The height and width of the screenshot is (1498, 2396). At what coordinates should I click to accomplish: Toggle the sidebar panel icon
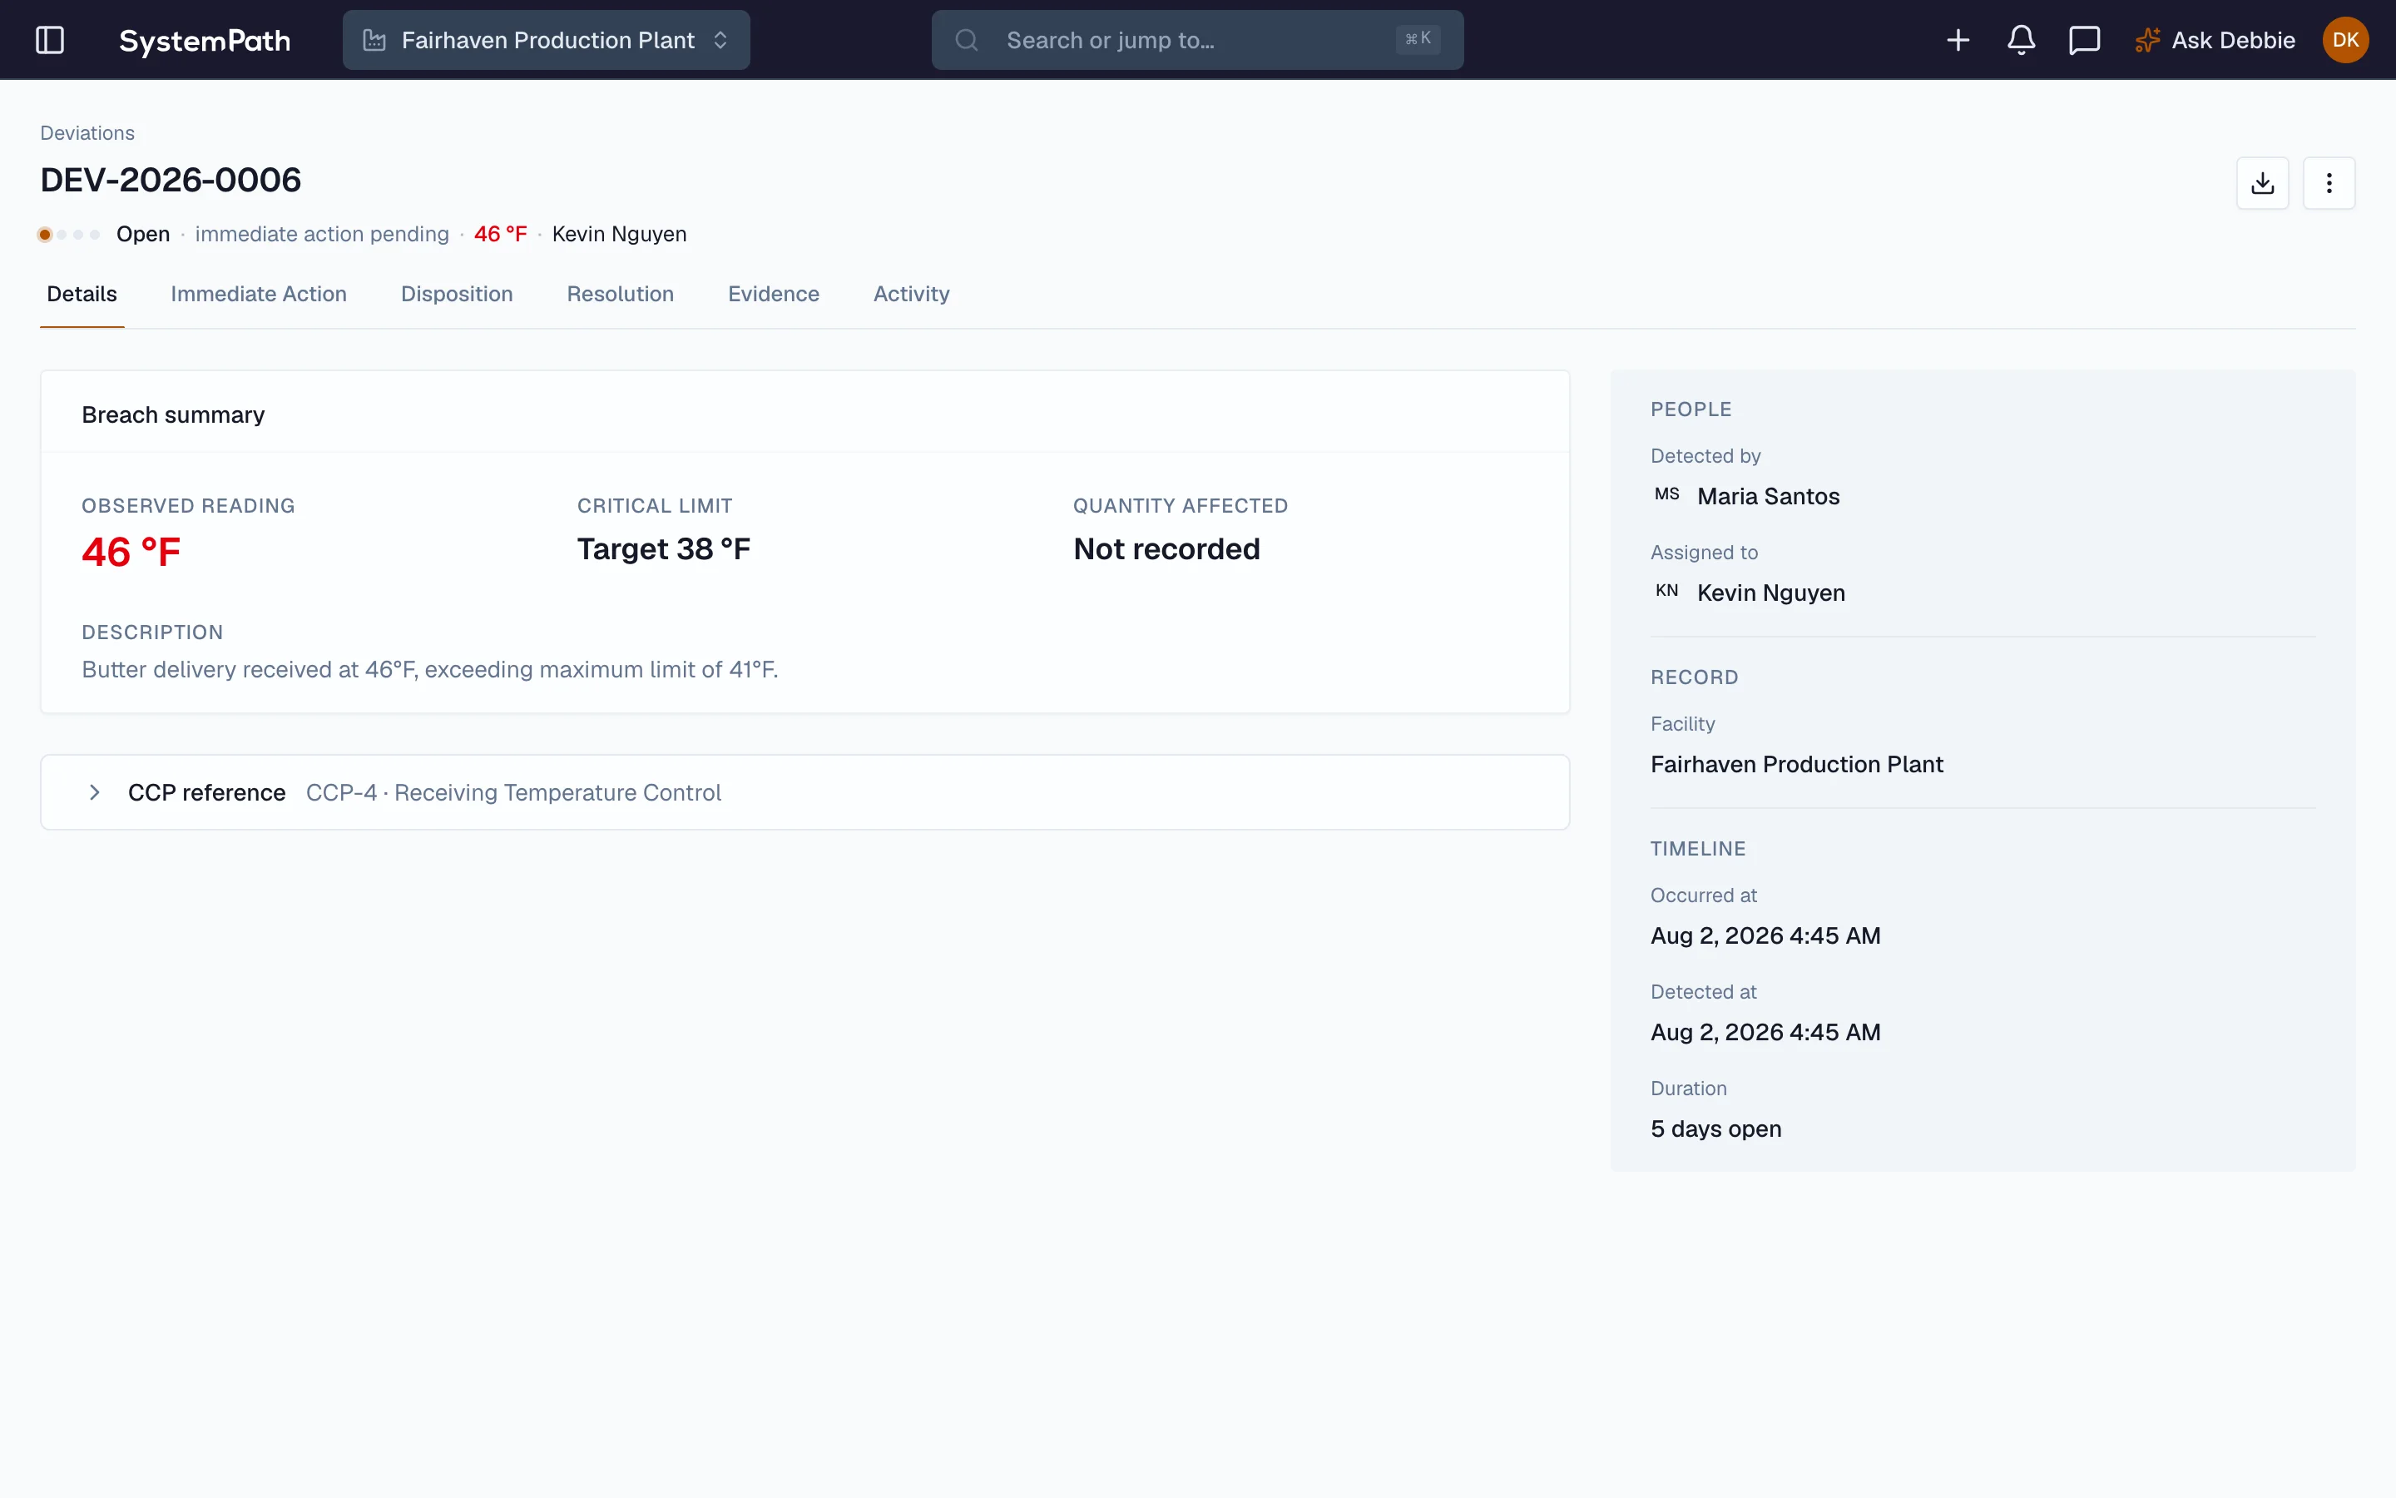point(50,40)
